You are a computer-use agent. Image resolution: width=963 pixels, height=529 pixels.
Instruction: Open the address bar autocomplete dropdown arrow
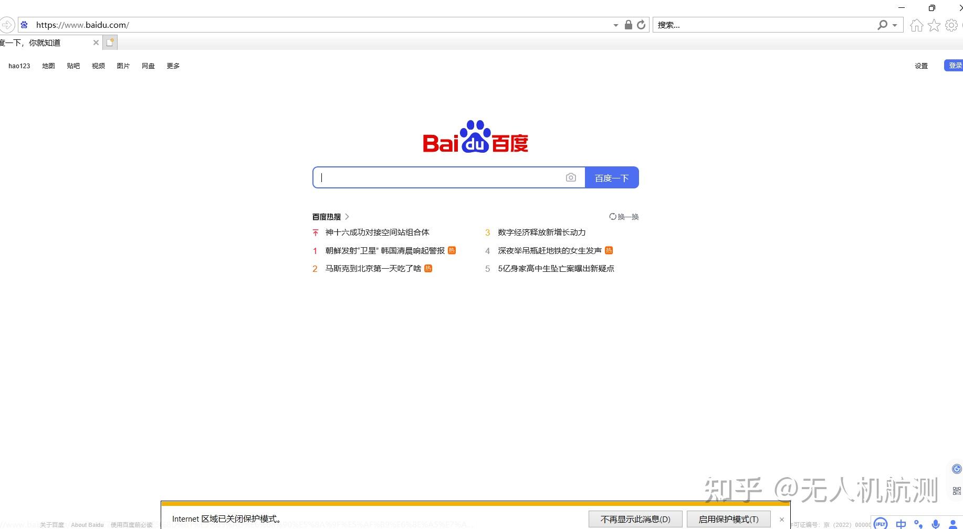coord(615,25)
